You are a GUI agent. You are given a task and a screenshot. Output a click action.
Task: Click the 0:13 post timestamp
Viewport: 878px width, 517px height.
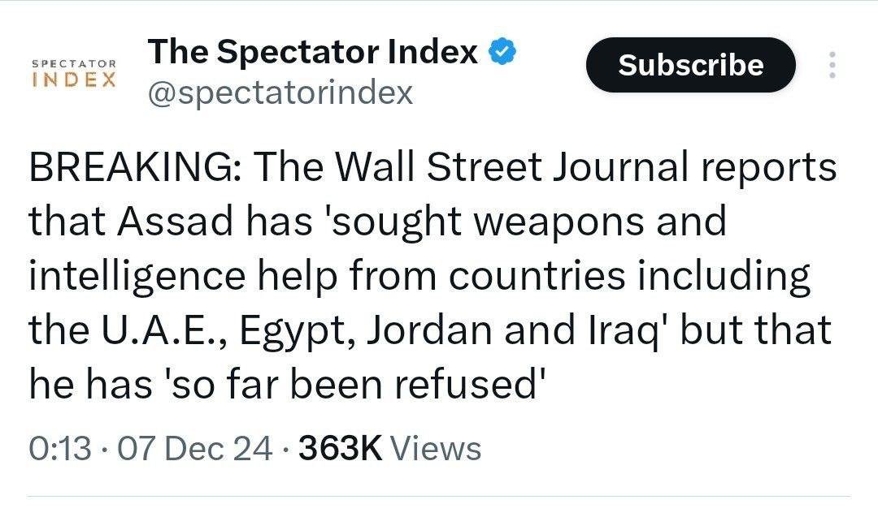pyautogui.click(x=60, y=448)
